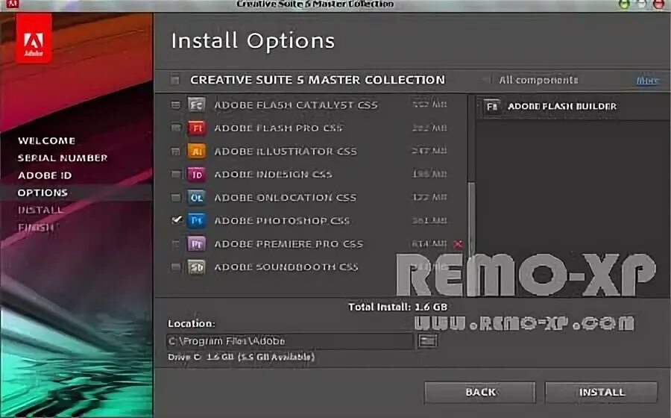This screenshot has width=671, height=418.
Task: Click the red X warning next to Premiere Pro
Action: (x=458, y=243)
